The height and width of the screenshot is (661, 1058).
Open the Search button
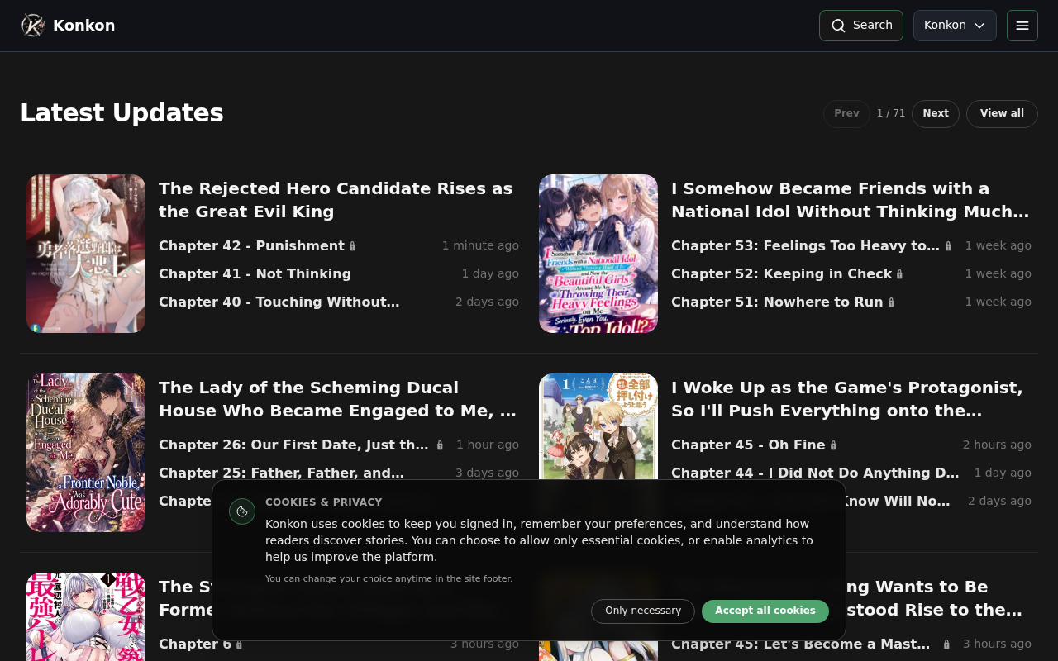[861, 26]
